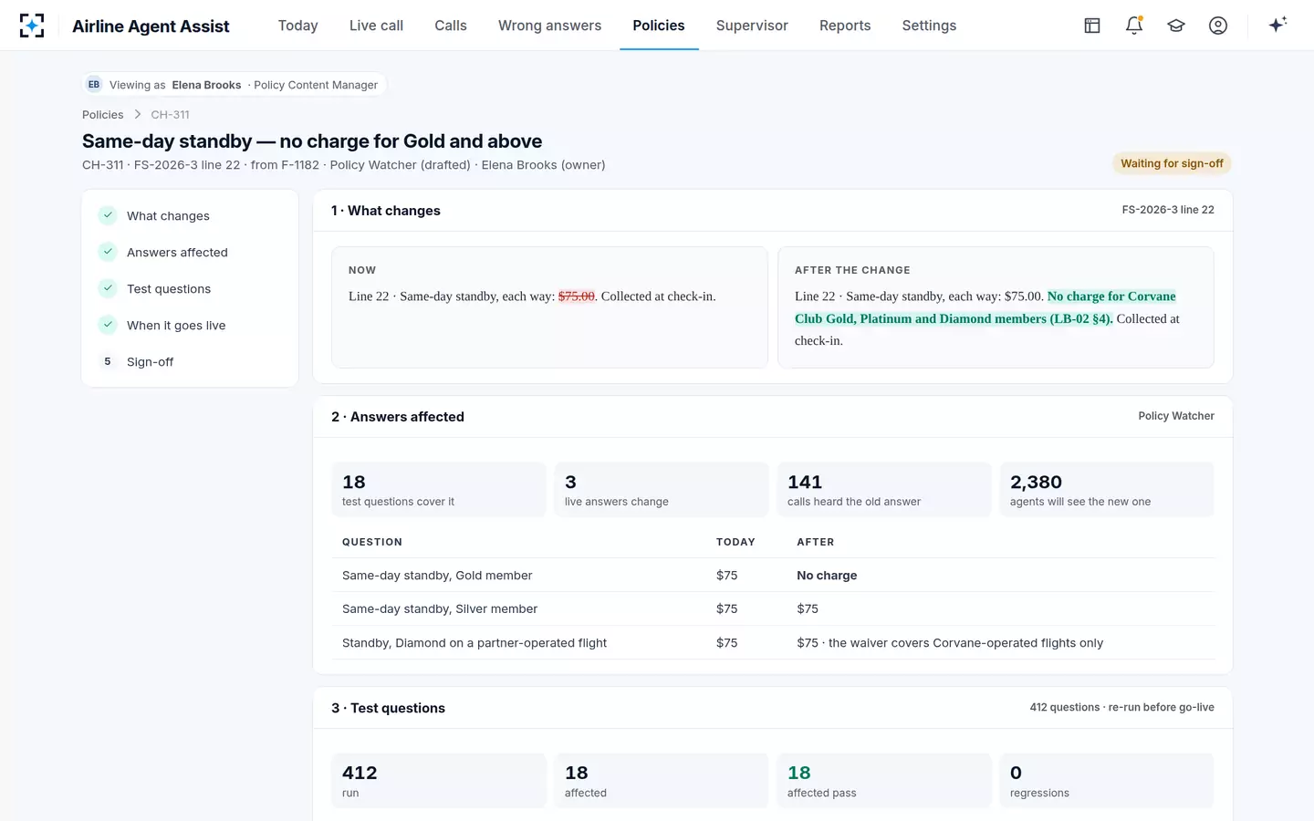Open the Live call tab

pos(376,26)
